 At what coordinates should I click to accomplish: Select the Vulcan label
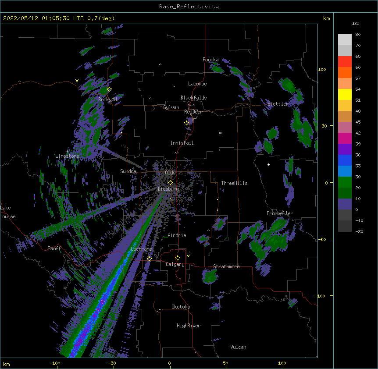click(x=238, y=347)
